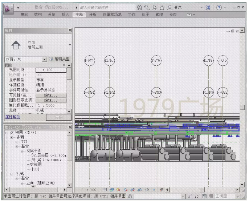Open the 属性帮助 link
249x202 pixels.
coord(13,117)
